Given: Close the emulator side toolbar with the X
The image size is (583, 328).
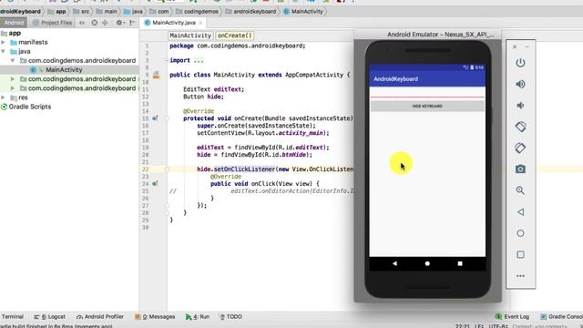Looking at the screenshot, I should click(x=515, y=46).
